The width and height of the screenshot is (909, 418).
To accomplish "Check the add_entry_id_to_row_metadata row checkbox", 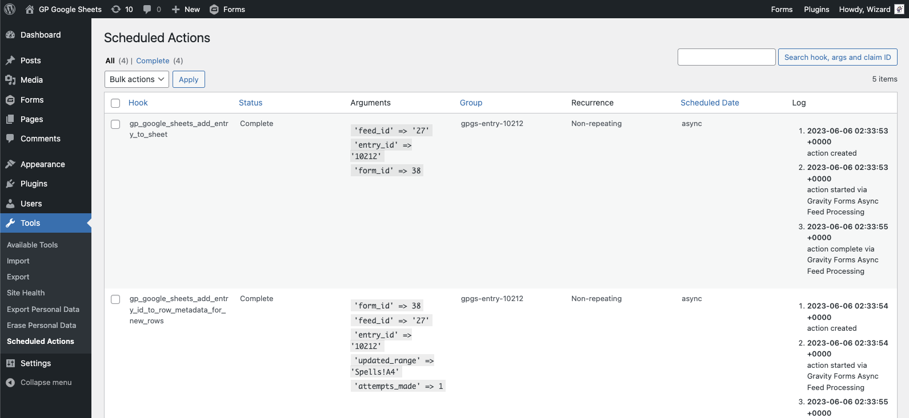I will point(115,299).
